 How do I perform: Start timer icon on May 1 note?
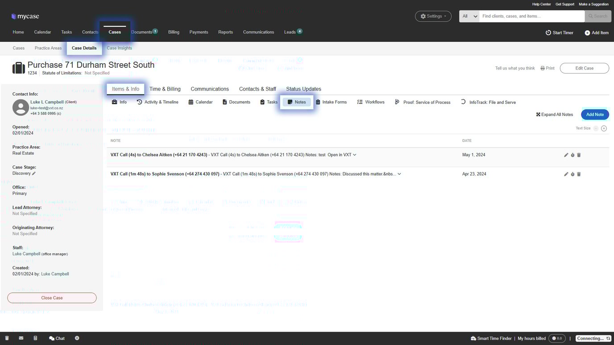pos(573,155)
